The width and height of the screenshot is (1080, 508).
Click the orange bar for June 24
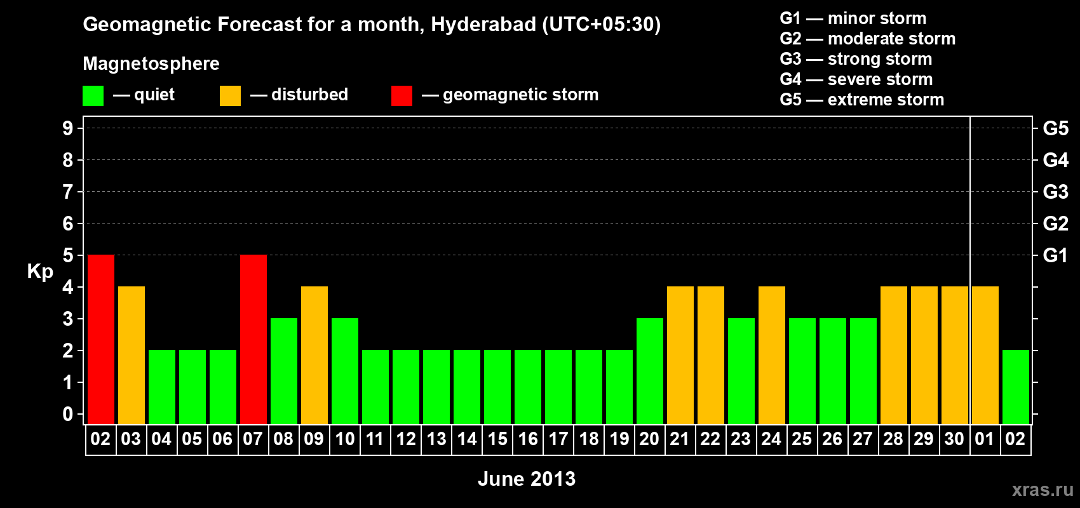(x=772, y=355)
